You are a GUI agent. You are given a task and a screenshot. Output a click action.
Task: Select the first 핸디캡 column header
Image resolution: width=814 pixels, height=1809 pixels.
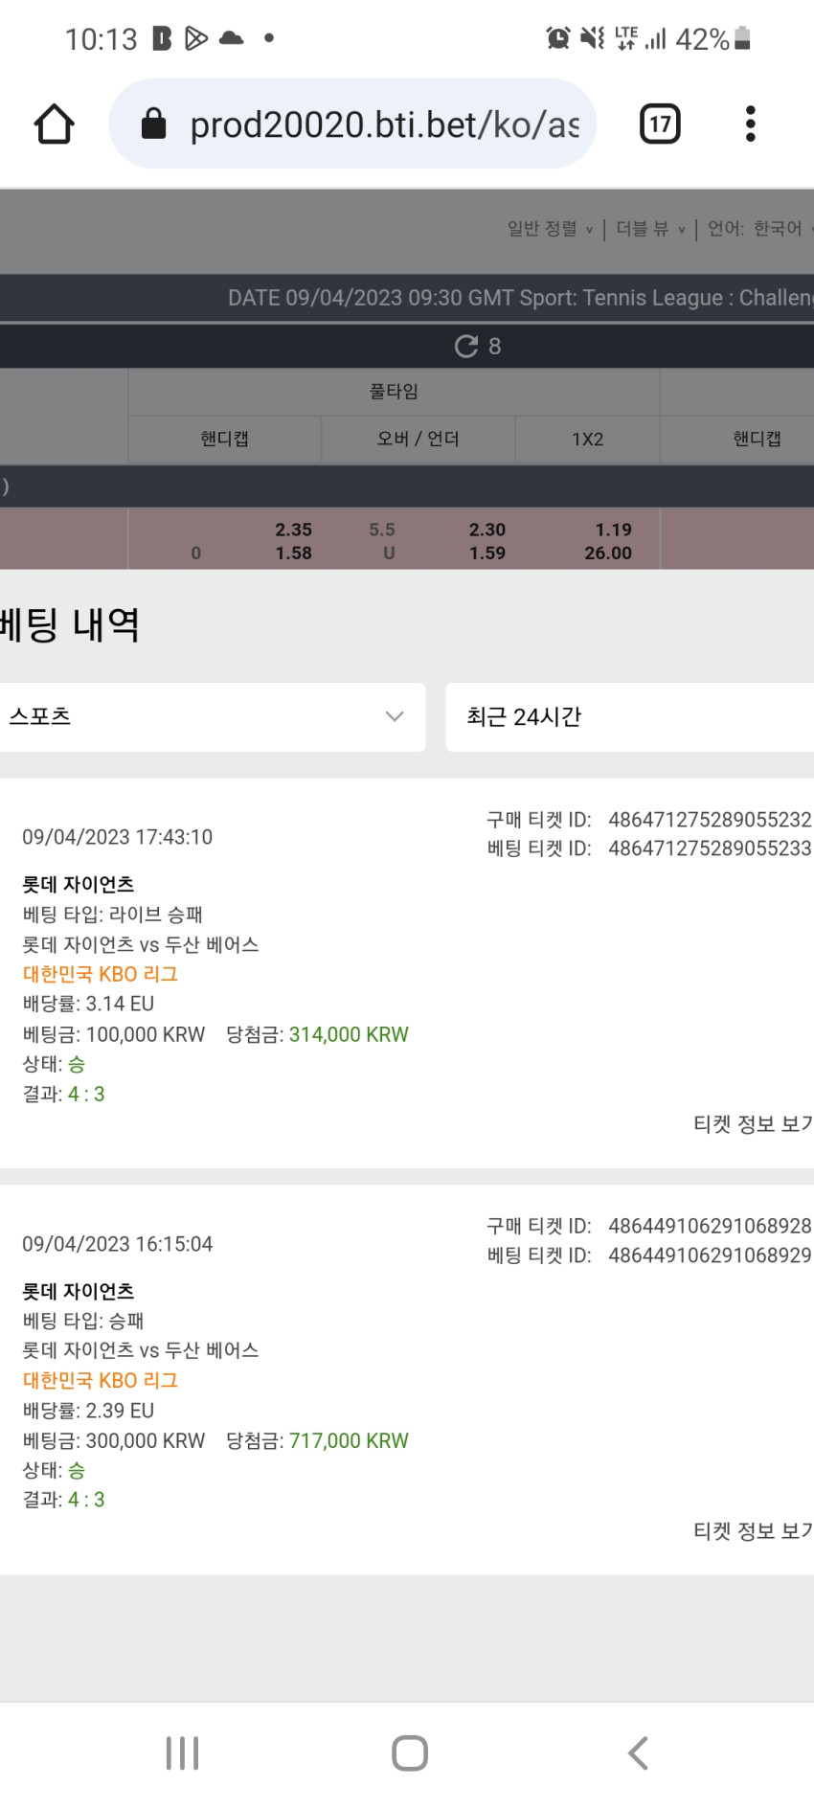coord(224,439)
